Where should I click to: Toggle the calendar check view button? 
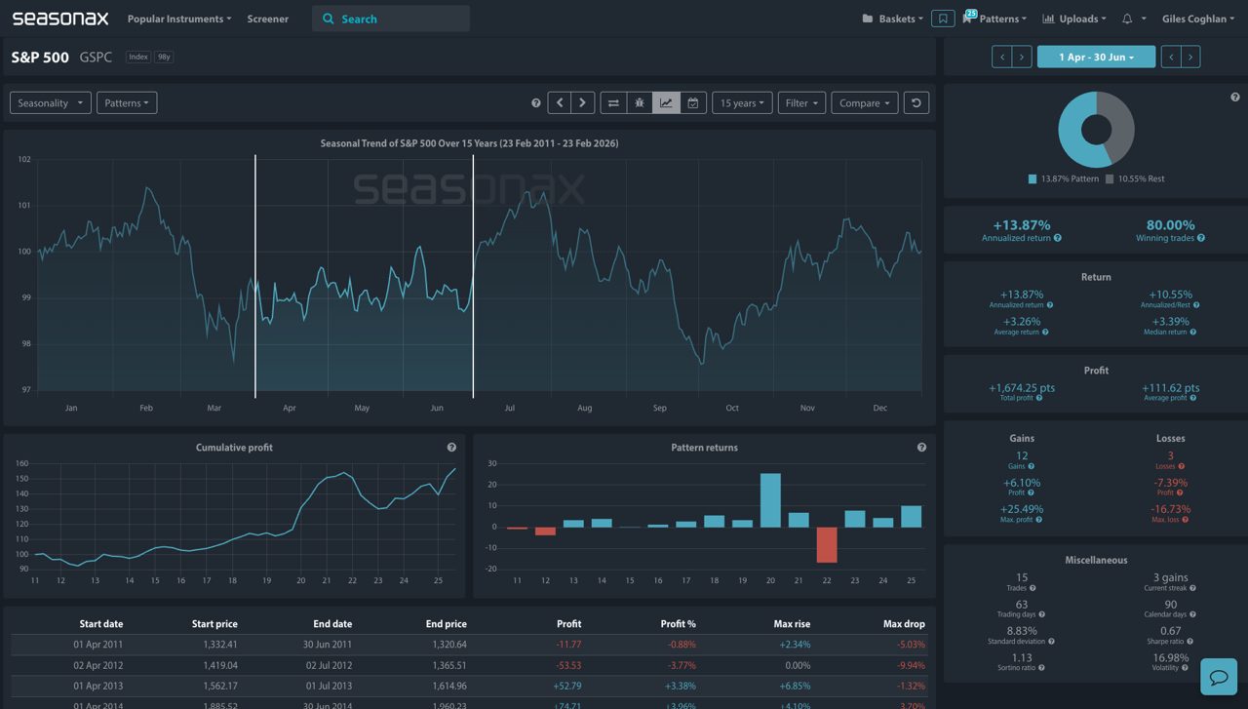pos(692,102)
